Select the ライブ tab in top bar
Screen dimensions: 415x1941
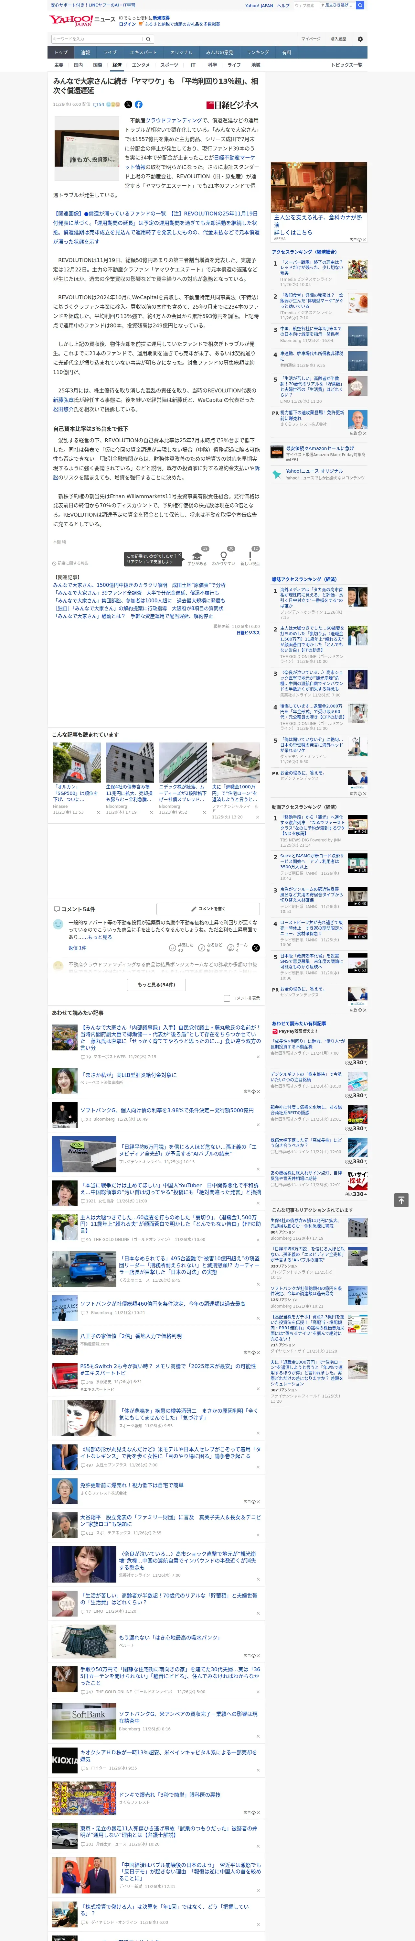(110, 53)
